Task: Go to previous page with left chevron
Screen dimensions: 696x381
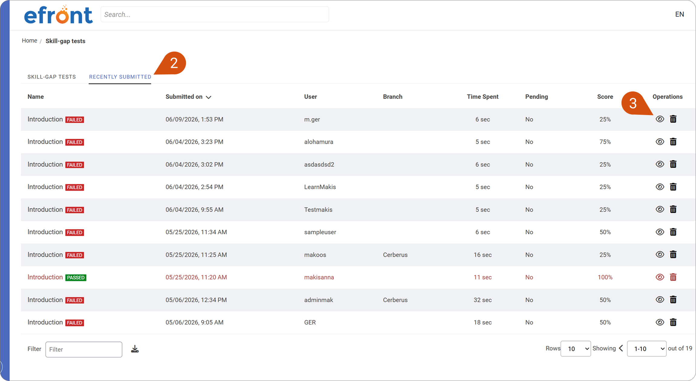Action: coord(621,348)
